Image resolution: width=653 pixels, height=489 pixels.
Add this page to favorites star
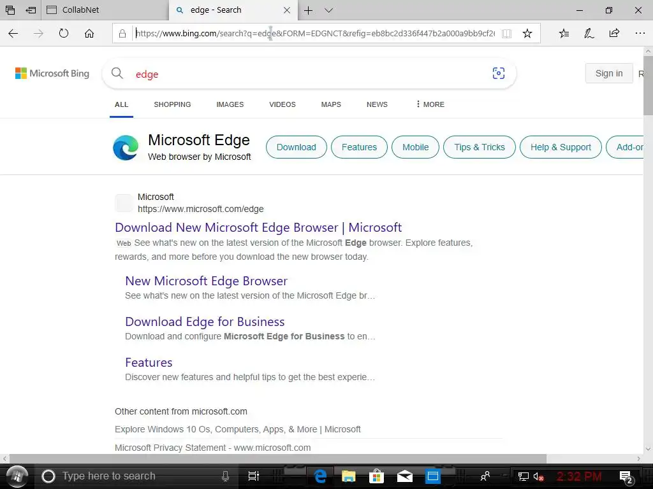pos(527,33)
